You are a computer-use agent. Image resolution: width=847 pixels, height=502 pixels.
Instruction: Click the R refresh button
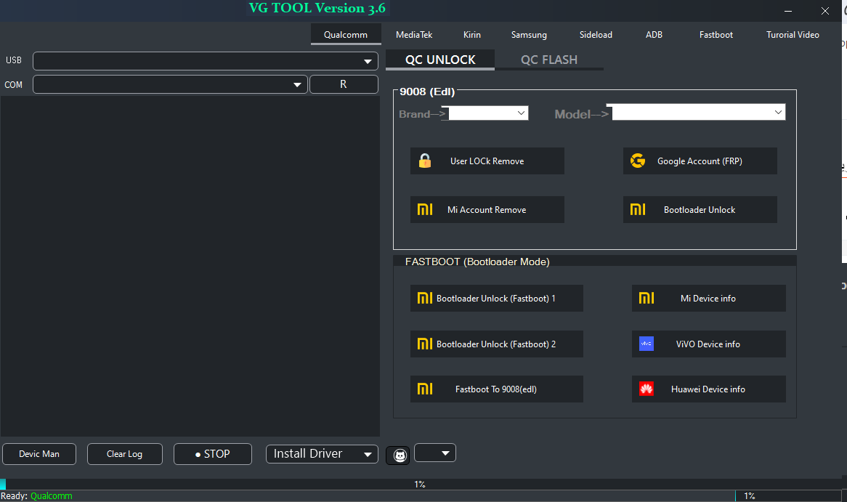click(x=344, y=84)
